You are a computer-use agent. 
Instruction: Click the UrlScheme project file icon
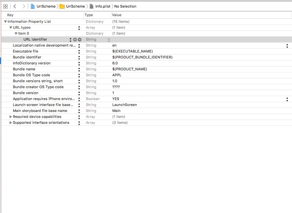33,6
